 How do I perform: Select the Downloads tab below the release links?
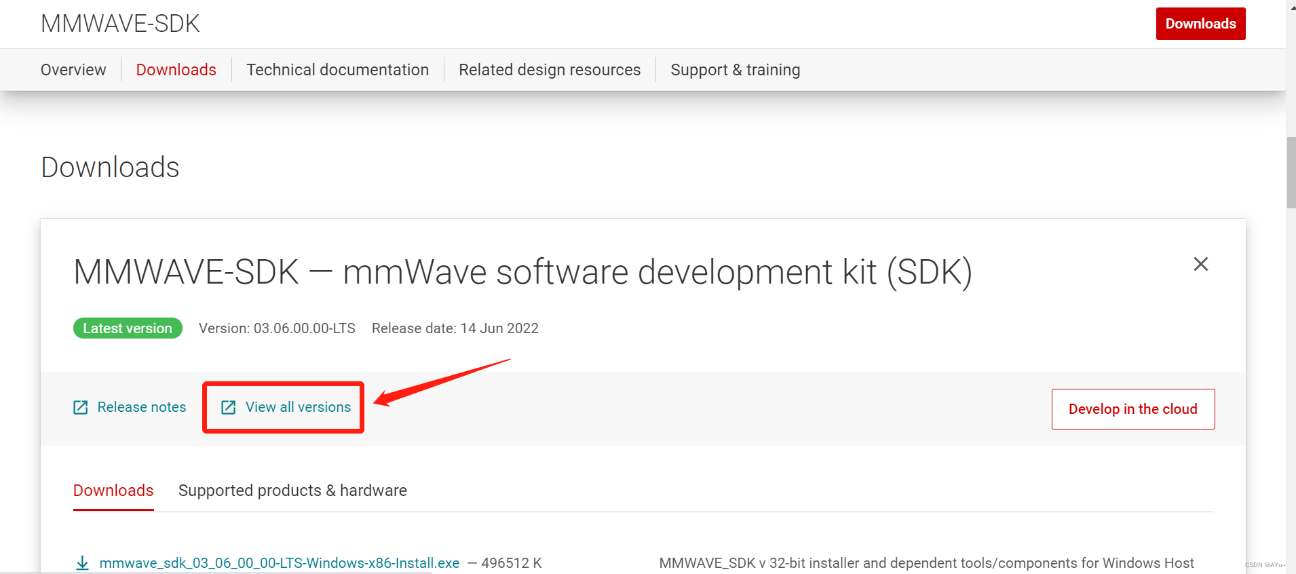tap(113, 491)
